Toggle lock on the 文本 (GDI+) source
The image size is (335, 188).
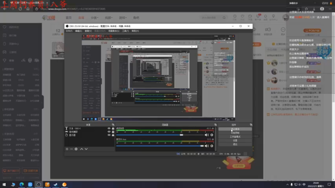[x=113, y=128]
